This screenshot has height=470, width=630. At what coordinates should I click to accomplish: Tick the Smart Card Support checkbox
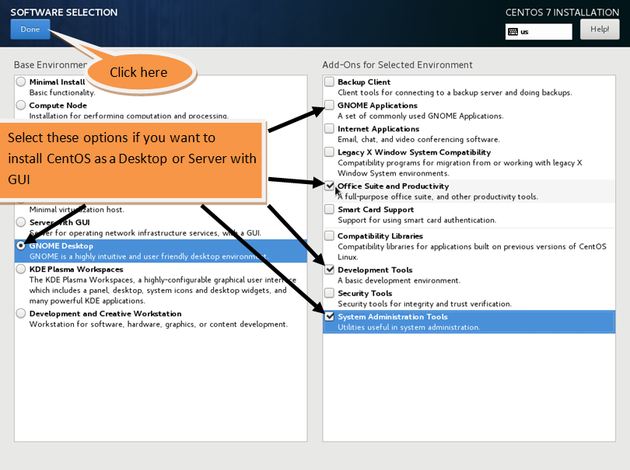(x=330, y=209)
